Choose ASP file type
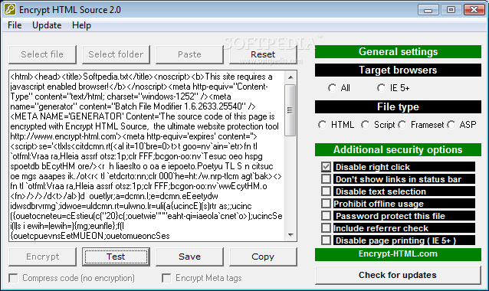The image size is (489, 291). tap(451, 125)
